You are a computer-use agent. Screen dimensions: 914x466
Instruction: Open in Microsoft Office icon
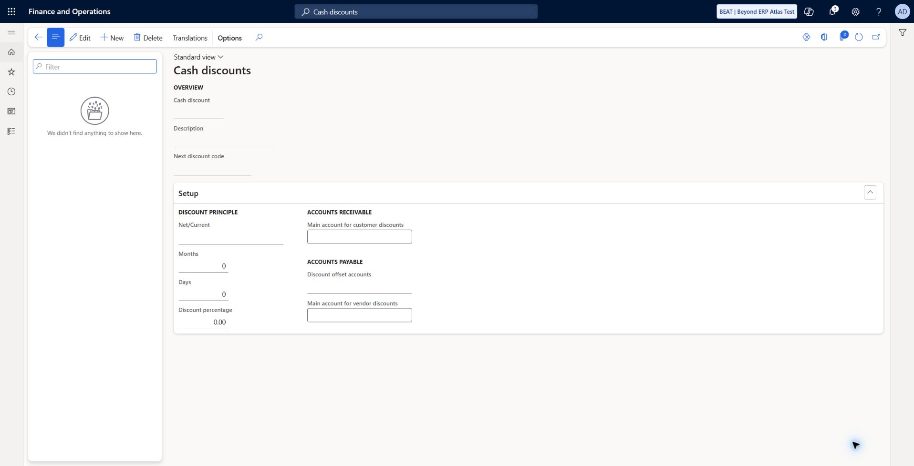coord(824,37)
